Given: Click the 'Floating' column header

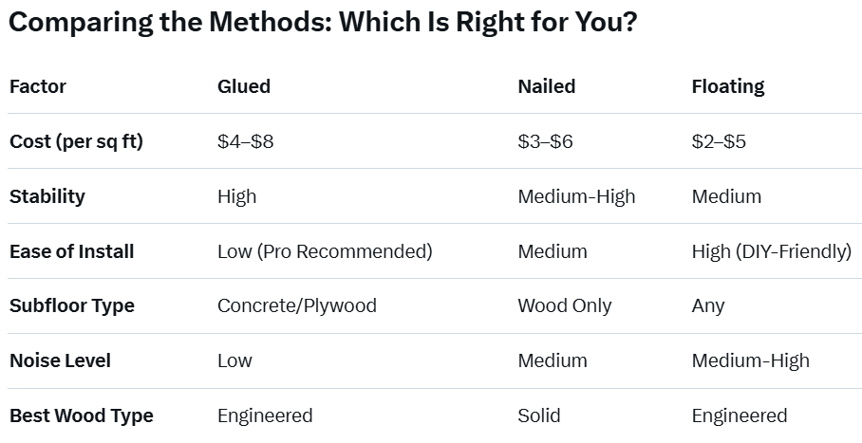Looking at the screenshot, I should click(x=728, y=86).
